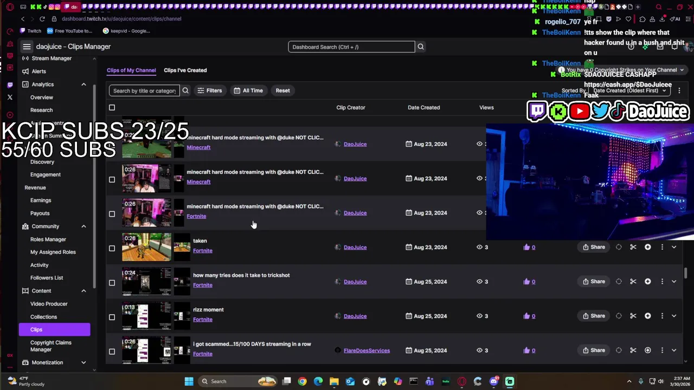
Task: Open DaoJuice creator link on trickshot clip
Action: coord(355,282)
